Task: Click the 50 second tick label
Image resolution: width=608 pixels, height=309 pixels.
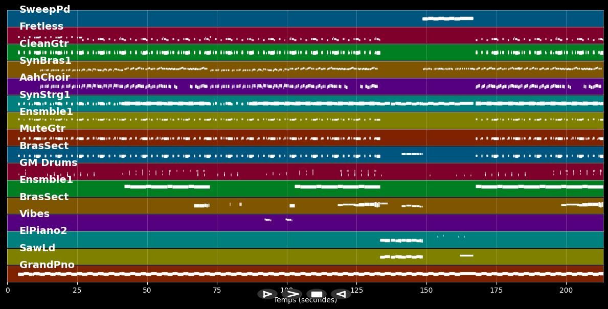Action: pos(147,290)
